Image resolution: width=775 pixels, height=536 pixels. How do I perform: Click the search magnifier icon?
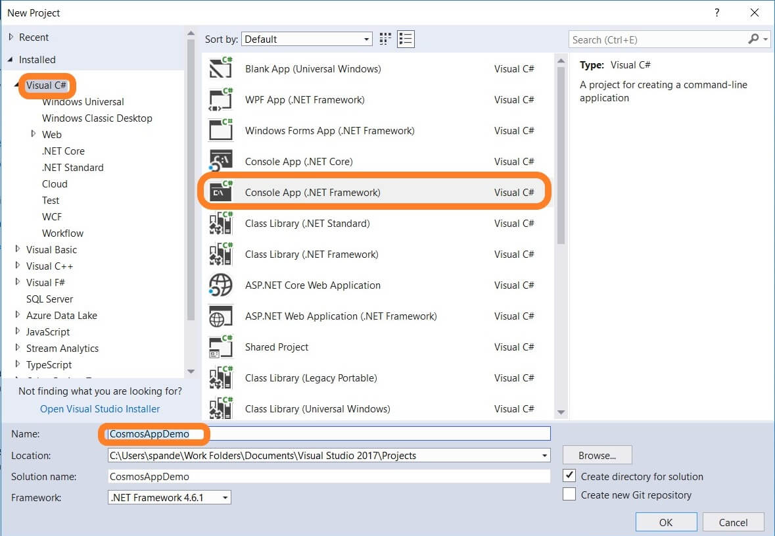tap(753, 39)
